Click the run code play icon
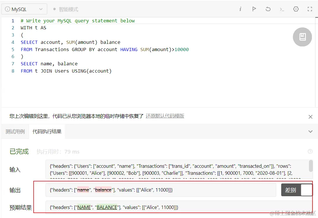This screenshot has width=318, height=218. (254, 9)
